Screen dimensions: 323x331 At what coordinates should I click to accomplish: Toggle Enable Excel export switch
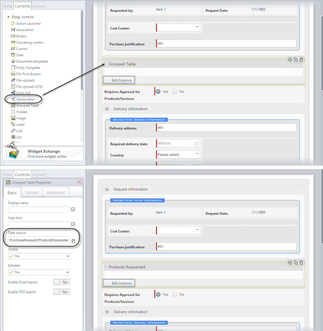(x=62, y=282)
